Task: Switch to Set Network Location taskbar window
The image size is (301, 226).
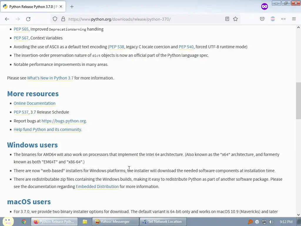Action: 163,222
